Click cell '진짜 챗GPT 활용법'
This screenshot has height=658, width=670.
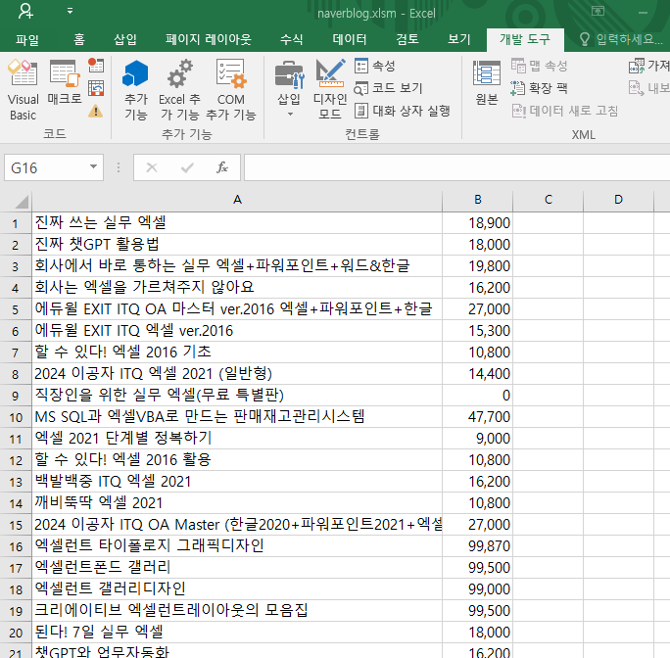coord(237,245)
